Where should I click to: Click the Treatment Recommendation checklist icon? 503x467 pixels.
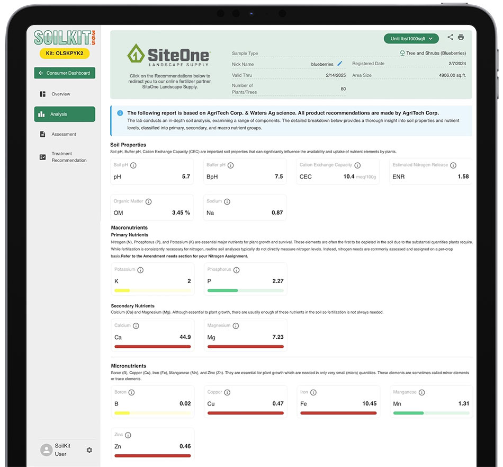42,157
